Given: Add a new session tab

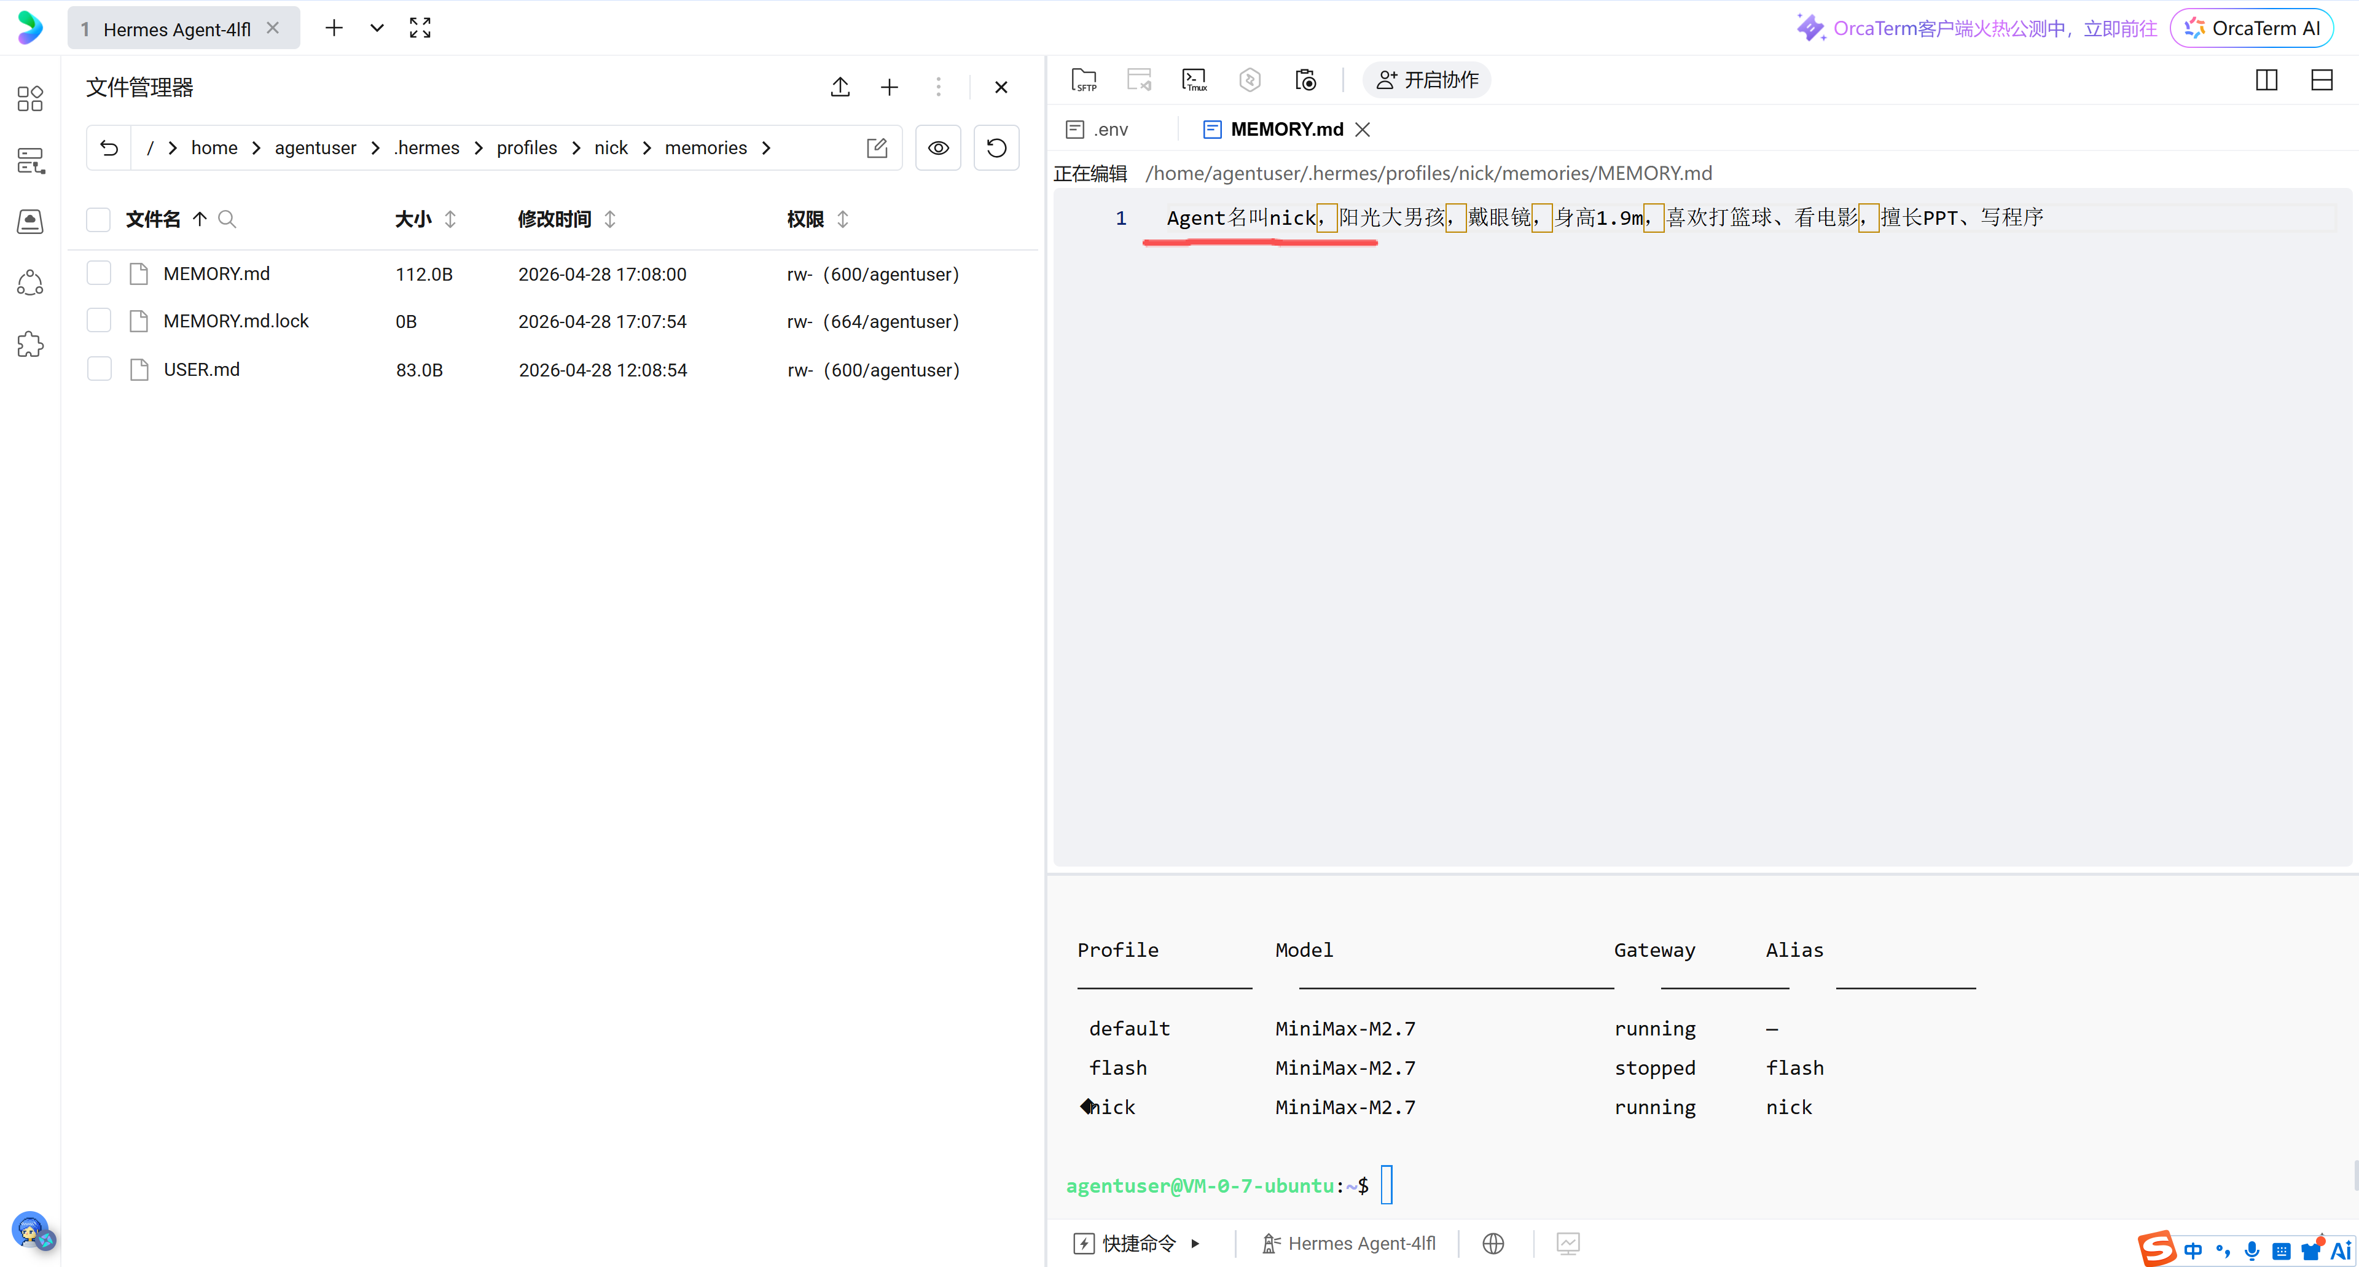Looking at the screenshot, I should point(334,28).
